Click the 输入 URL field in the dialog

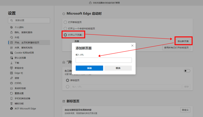pyautogui.click(x=104, y=60)
